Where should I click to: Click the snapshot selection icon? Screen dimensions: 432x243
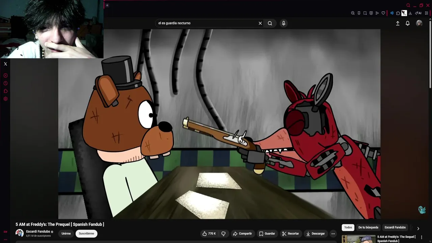click(365, 13)
